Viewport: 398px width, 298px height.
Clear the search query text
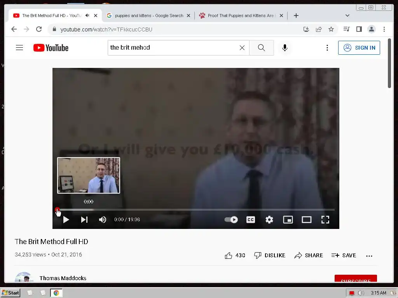[x=242, y=48]
